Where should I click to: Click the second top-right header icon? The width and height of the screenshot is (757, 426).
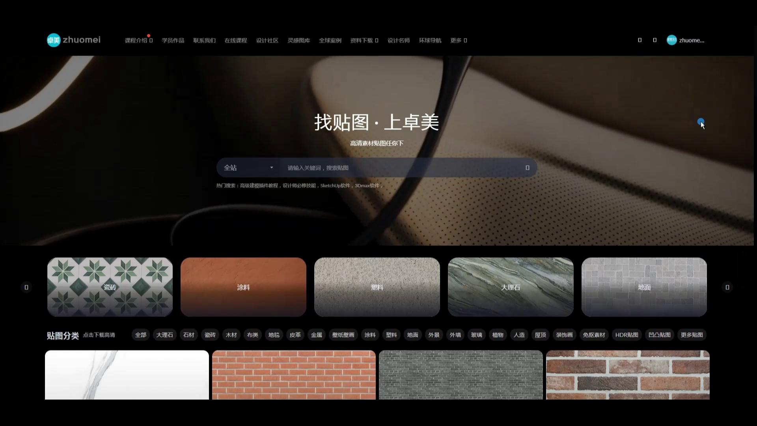(x=654, y=40)
